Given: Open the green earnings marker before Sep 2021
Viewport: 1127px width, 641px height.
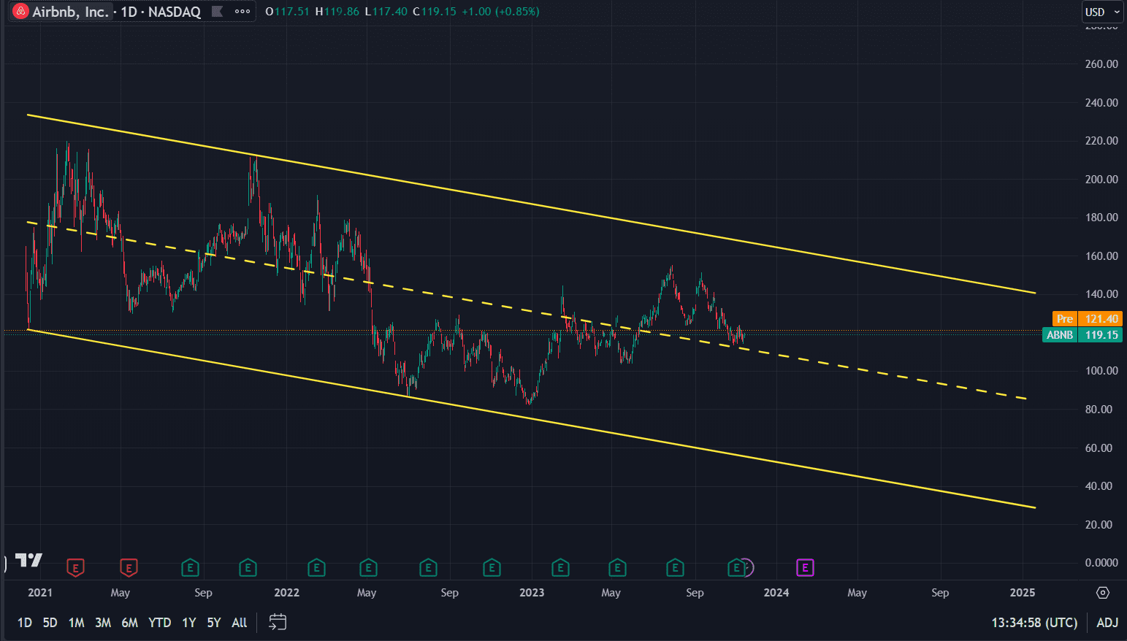Looking at the screenshot, I should pos(190,567).
